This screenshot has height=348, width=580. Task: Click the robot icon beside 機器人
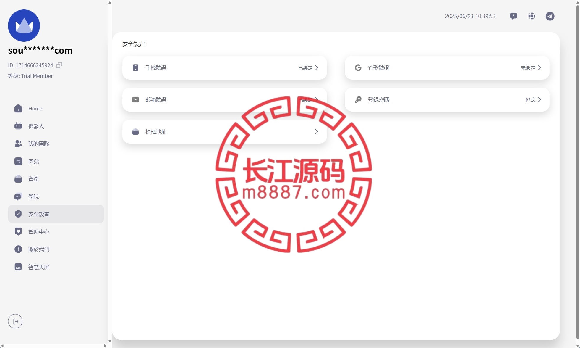click(18, 126)
